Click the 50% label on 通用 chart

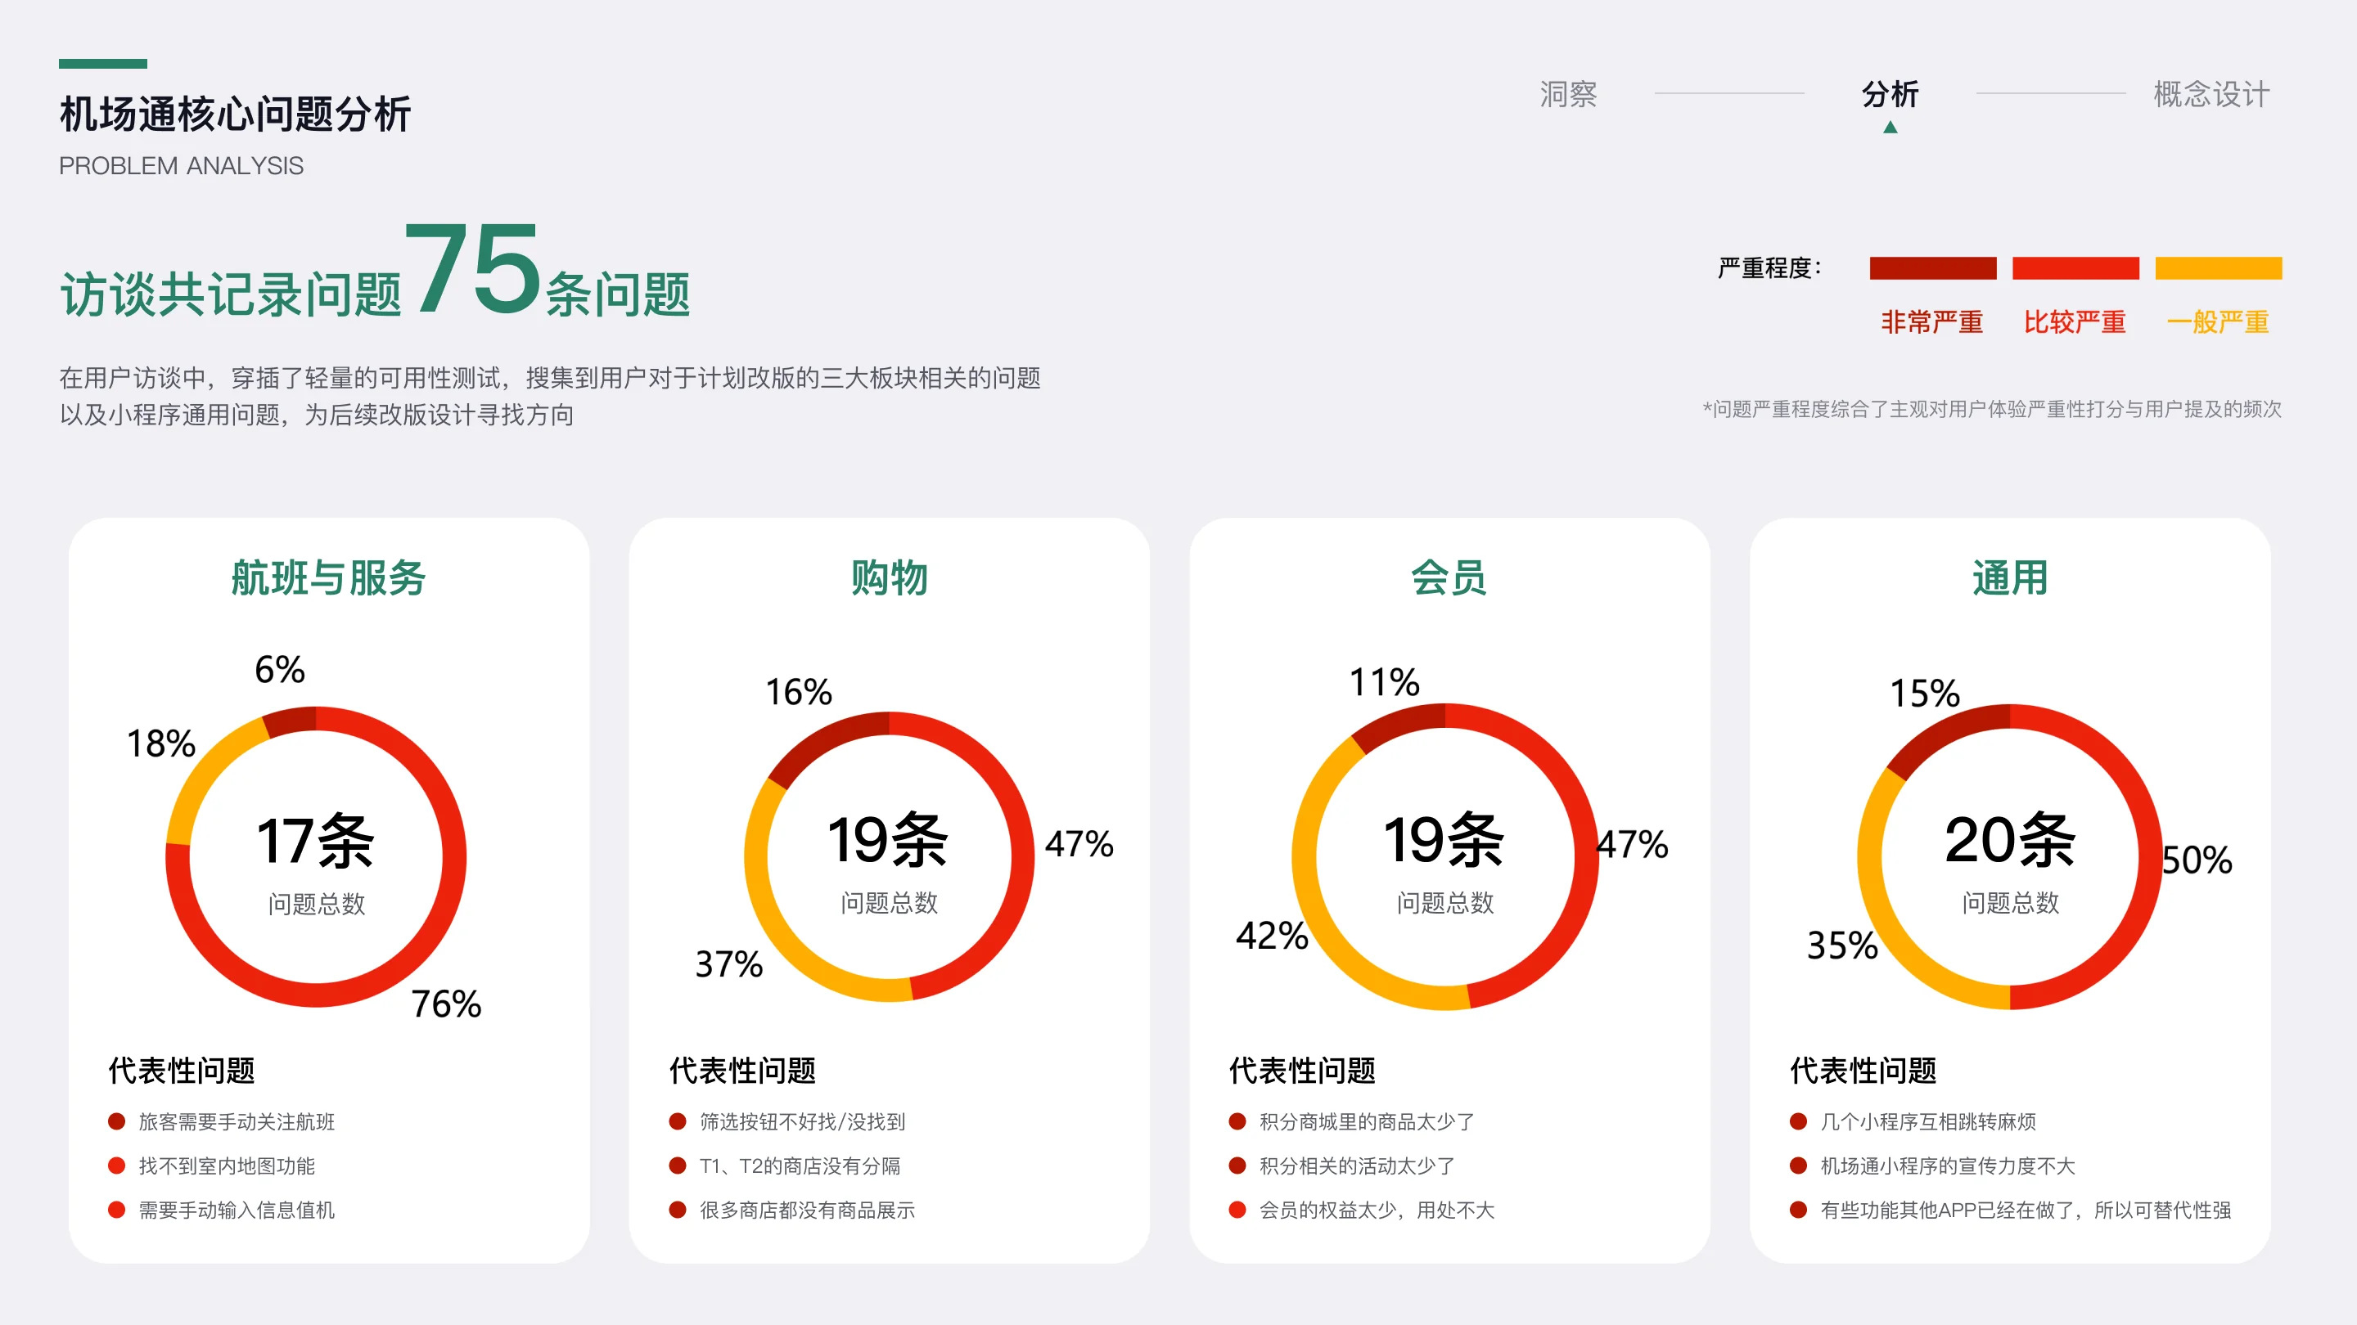click(x=2197, y=860)
